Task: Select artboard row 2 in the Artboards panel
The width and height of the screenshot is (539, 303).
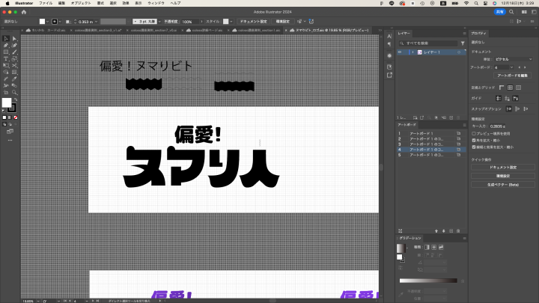Action: click(x=431, y=139)
